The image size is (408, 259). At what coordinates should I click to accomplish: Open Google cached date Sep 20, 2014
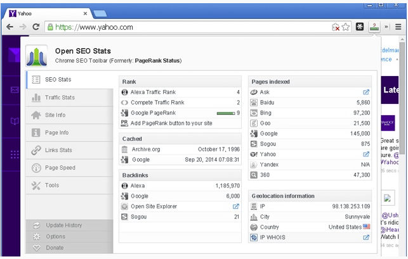212,160
